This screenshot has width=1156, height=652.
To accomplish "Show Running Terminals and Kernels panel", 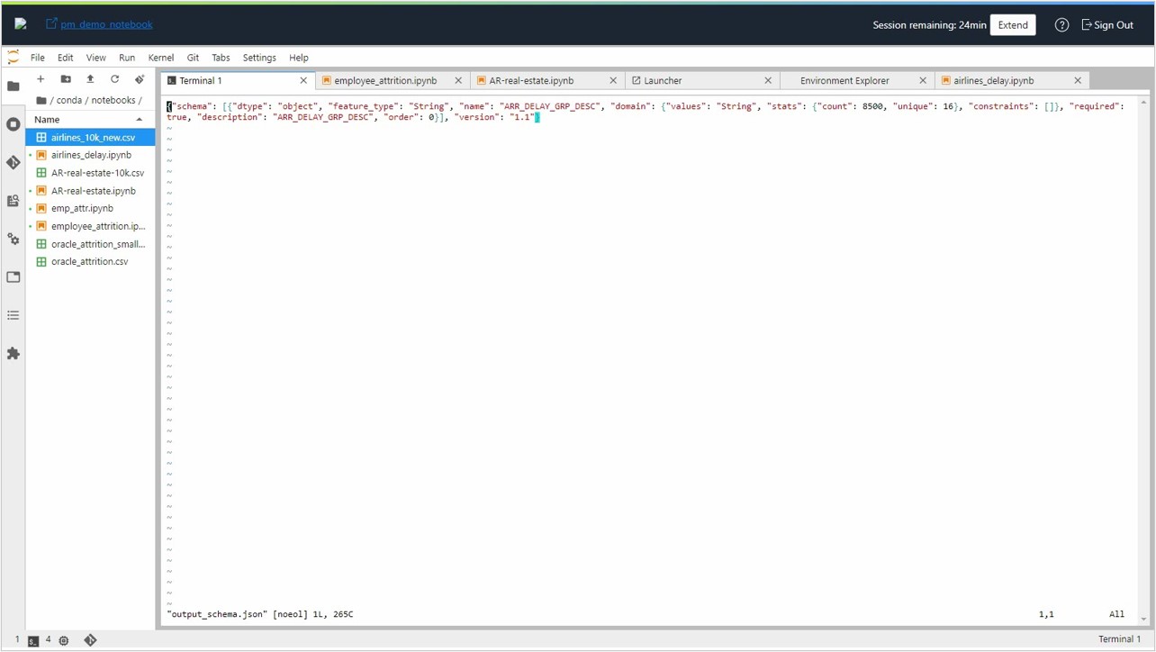I will [x=14, y=124].
